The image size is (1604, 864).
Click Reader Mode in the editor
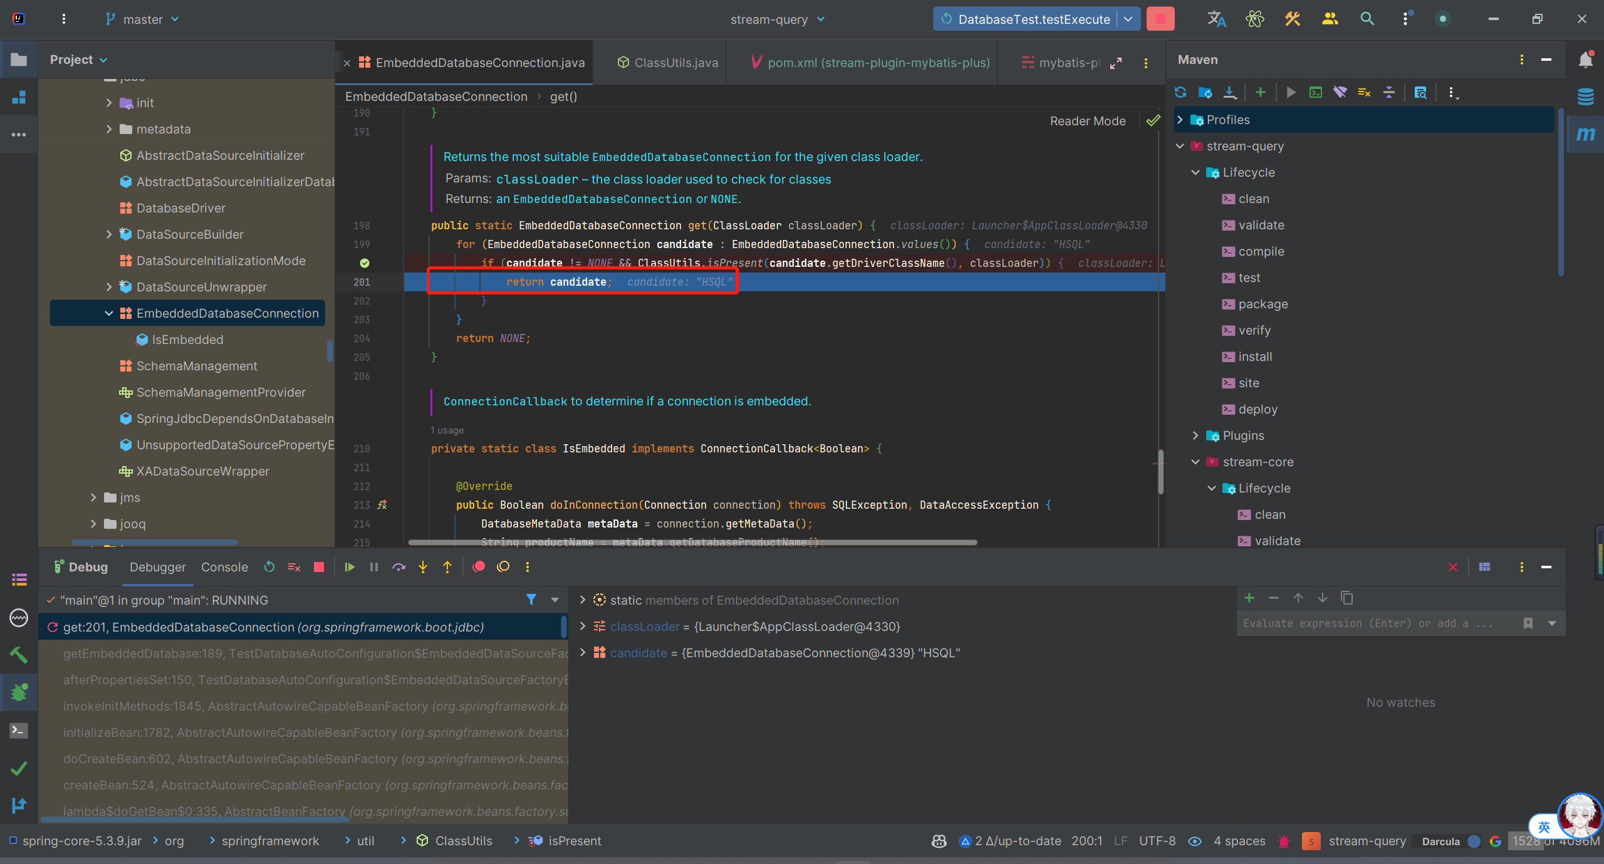[x=1088, y=121]
